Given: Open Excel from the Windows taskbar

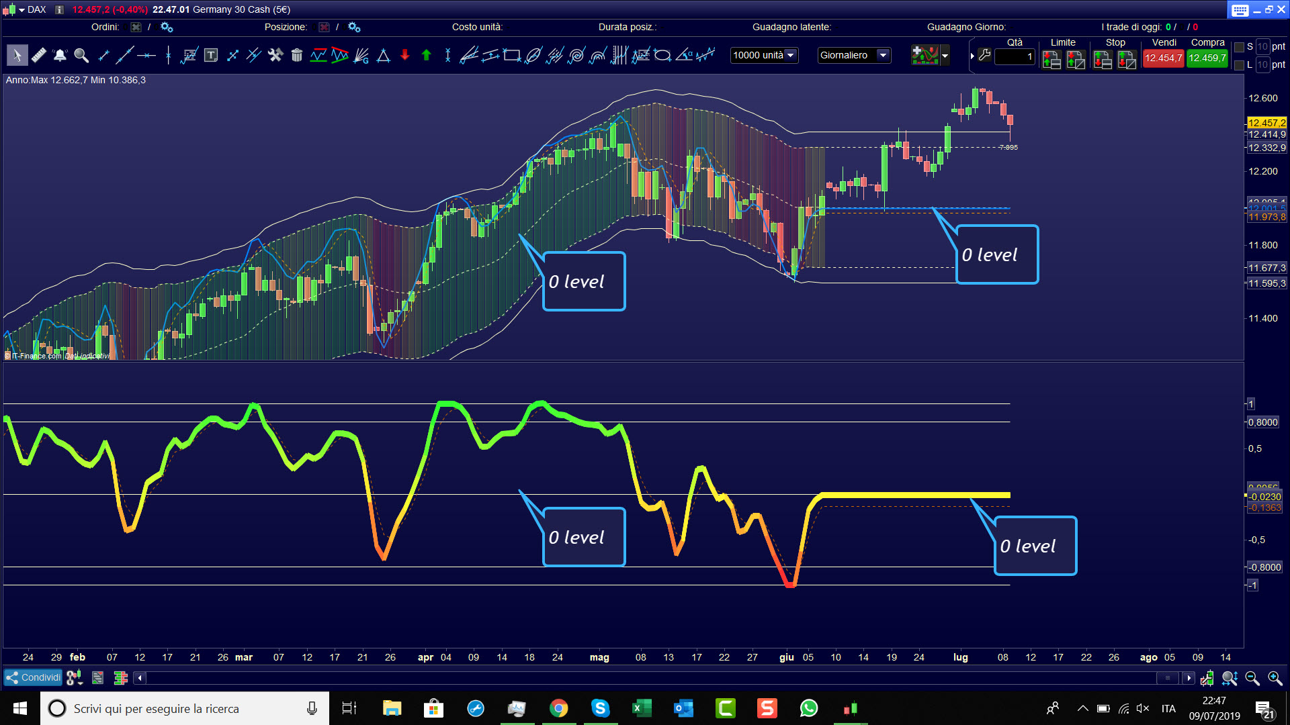Looking at the screenshot, I should click(x=642, y=708).
